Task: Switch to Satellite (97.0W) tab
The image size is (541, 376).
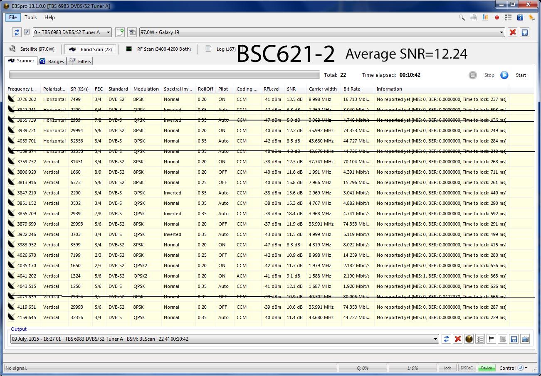Action: pyautogui.click(x=32, y=49)
